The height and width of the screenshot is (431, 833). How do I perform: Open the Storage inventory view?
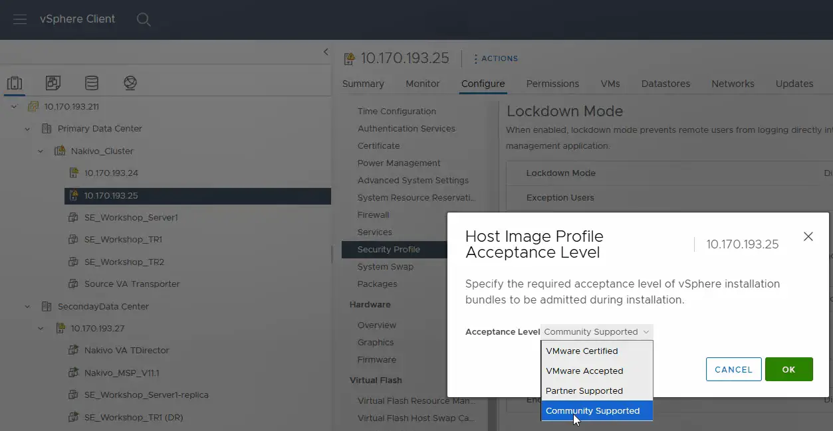point(92,82)
